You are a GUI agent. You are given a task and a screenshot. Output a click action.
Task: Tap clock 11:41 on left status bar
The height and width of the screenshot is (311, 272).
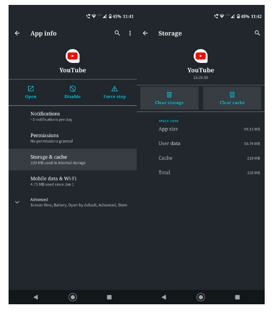[128, 17]
